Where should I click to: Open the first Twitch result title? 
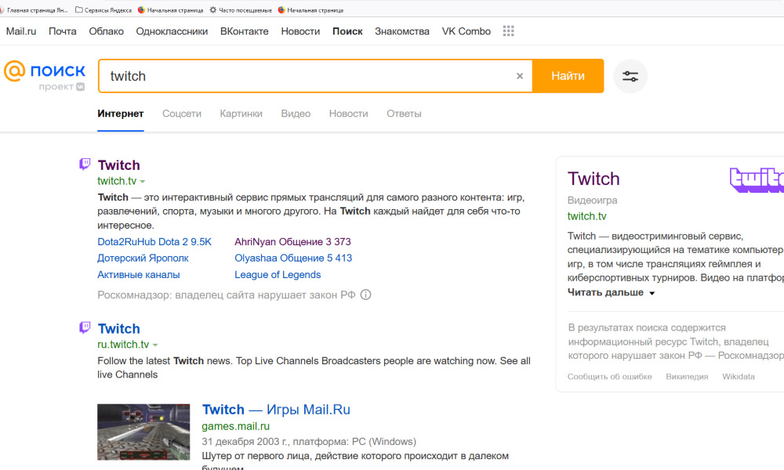(x=118, y=164)
